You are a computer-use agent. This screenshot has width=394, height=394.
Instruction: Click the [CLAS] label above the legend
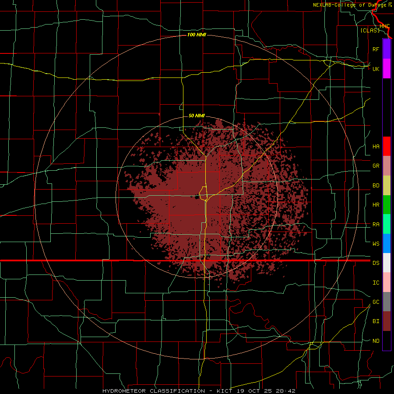pos(370,30)
